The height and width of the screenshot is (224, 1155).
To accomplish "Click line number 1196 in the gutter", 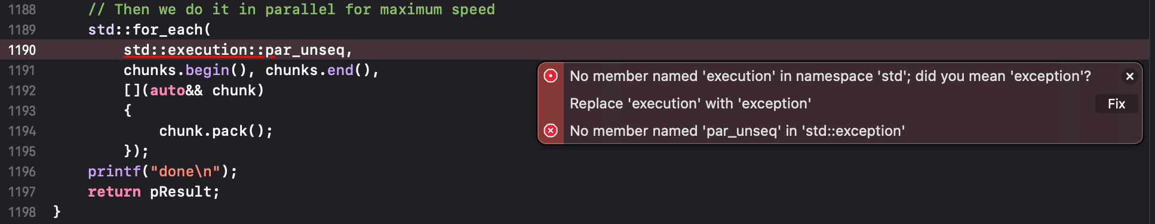I will pos(22,172).
